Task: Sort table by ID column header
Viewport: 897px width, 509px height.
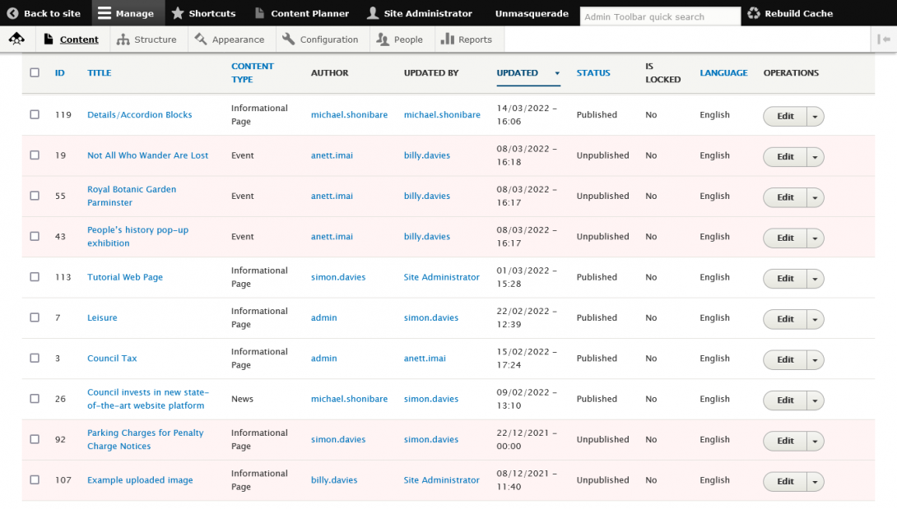Action: (x=59, y=72)
